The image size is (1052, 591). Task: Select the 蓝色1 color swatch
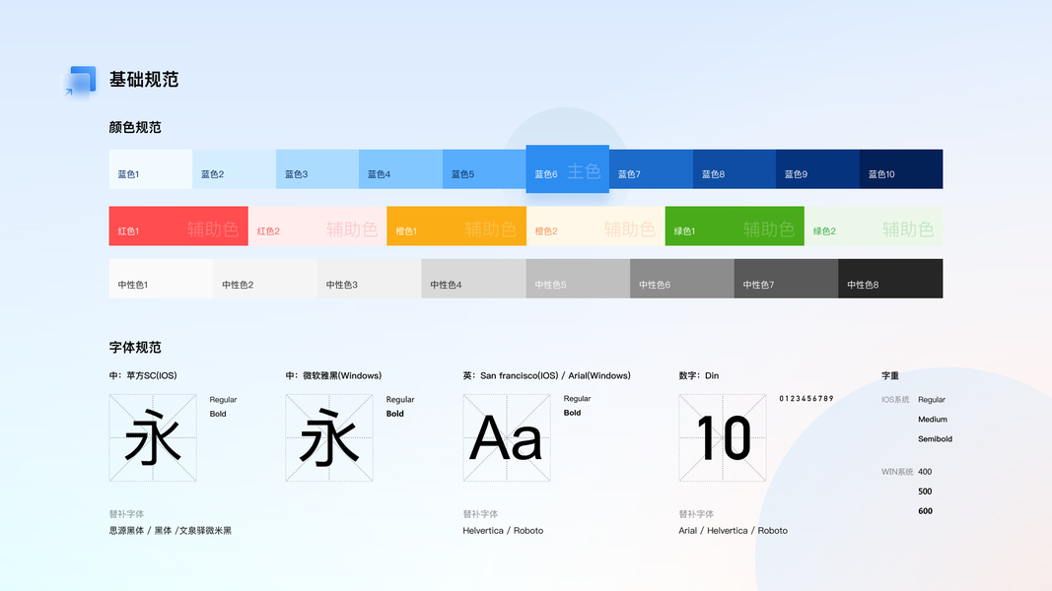(151, 168)
